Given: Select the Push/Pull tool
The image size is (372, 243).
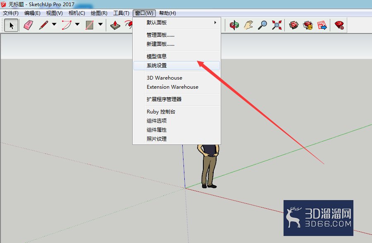Looking at the screenshot, I should point(115,25).
